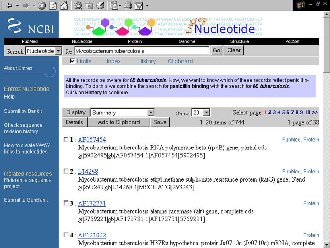Open Check sequence revision history link

tap(23, 128)
